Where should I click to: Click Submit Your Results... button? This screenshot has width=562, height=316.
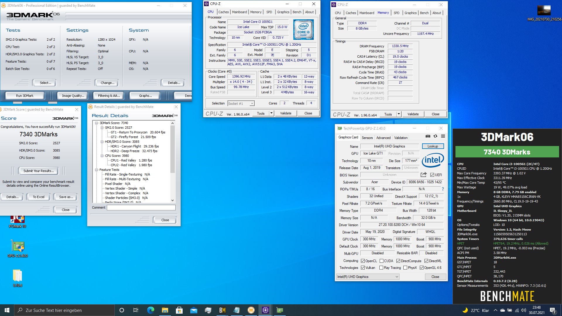(39, 171)
